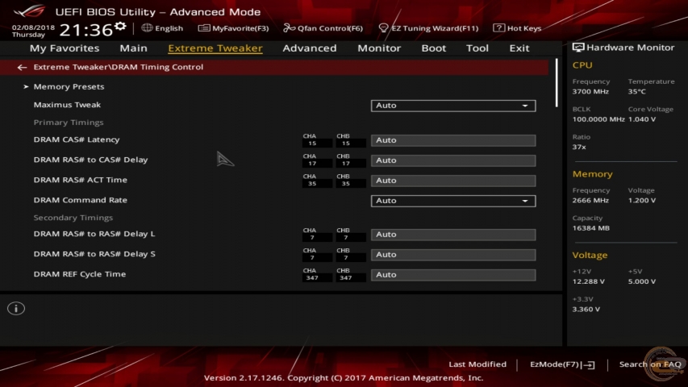
Task: Click DRAM RAS# to CAS# Delay field
Action: coord(453,160)
